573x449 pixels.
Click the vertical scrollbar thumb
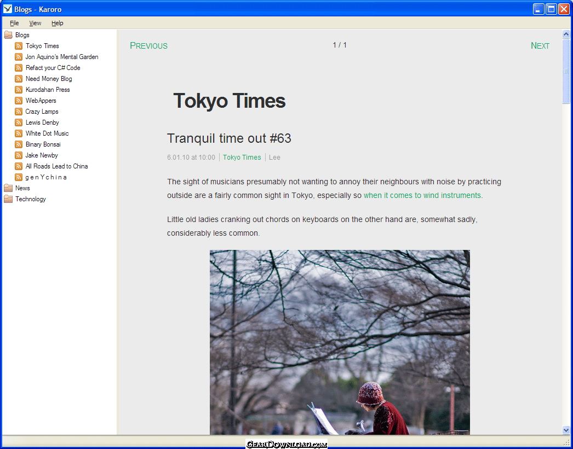[x=566, y=71]
